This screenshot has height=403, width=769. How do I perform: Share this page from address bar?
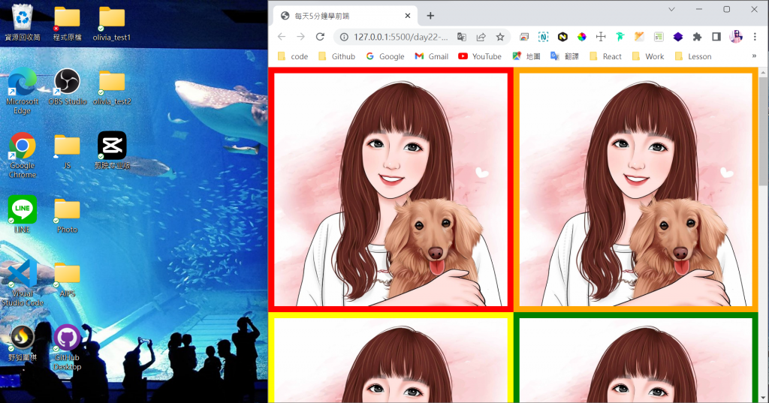(x=481, y=37)
